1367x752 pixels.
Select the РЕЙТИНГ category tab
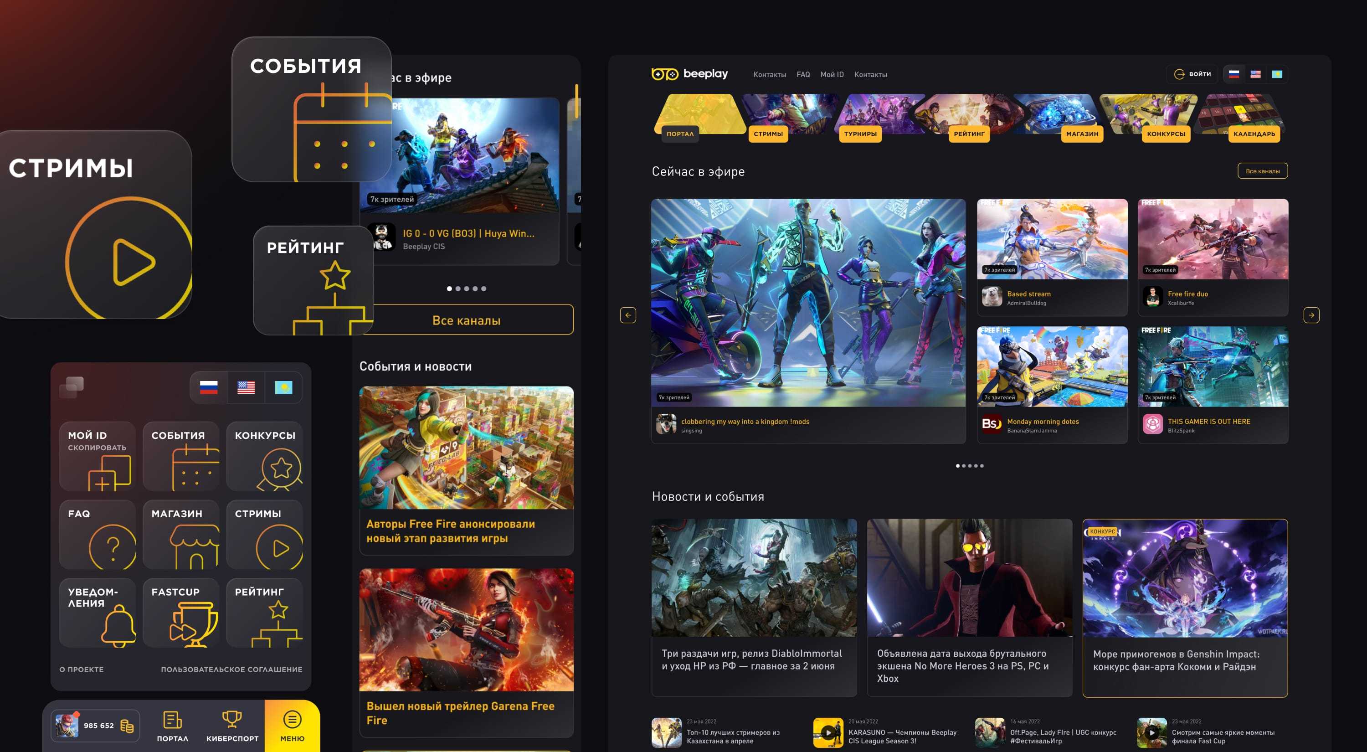pos(970,117)
